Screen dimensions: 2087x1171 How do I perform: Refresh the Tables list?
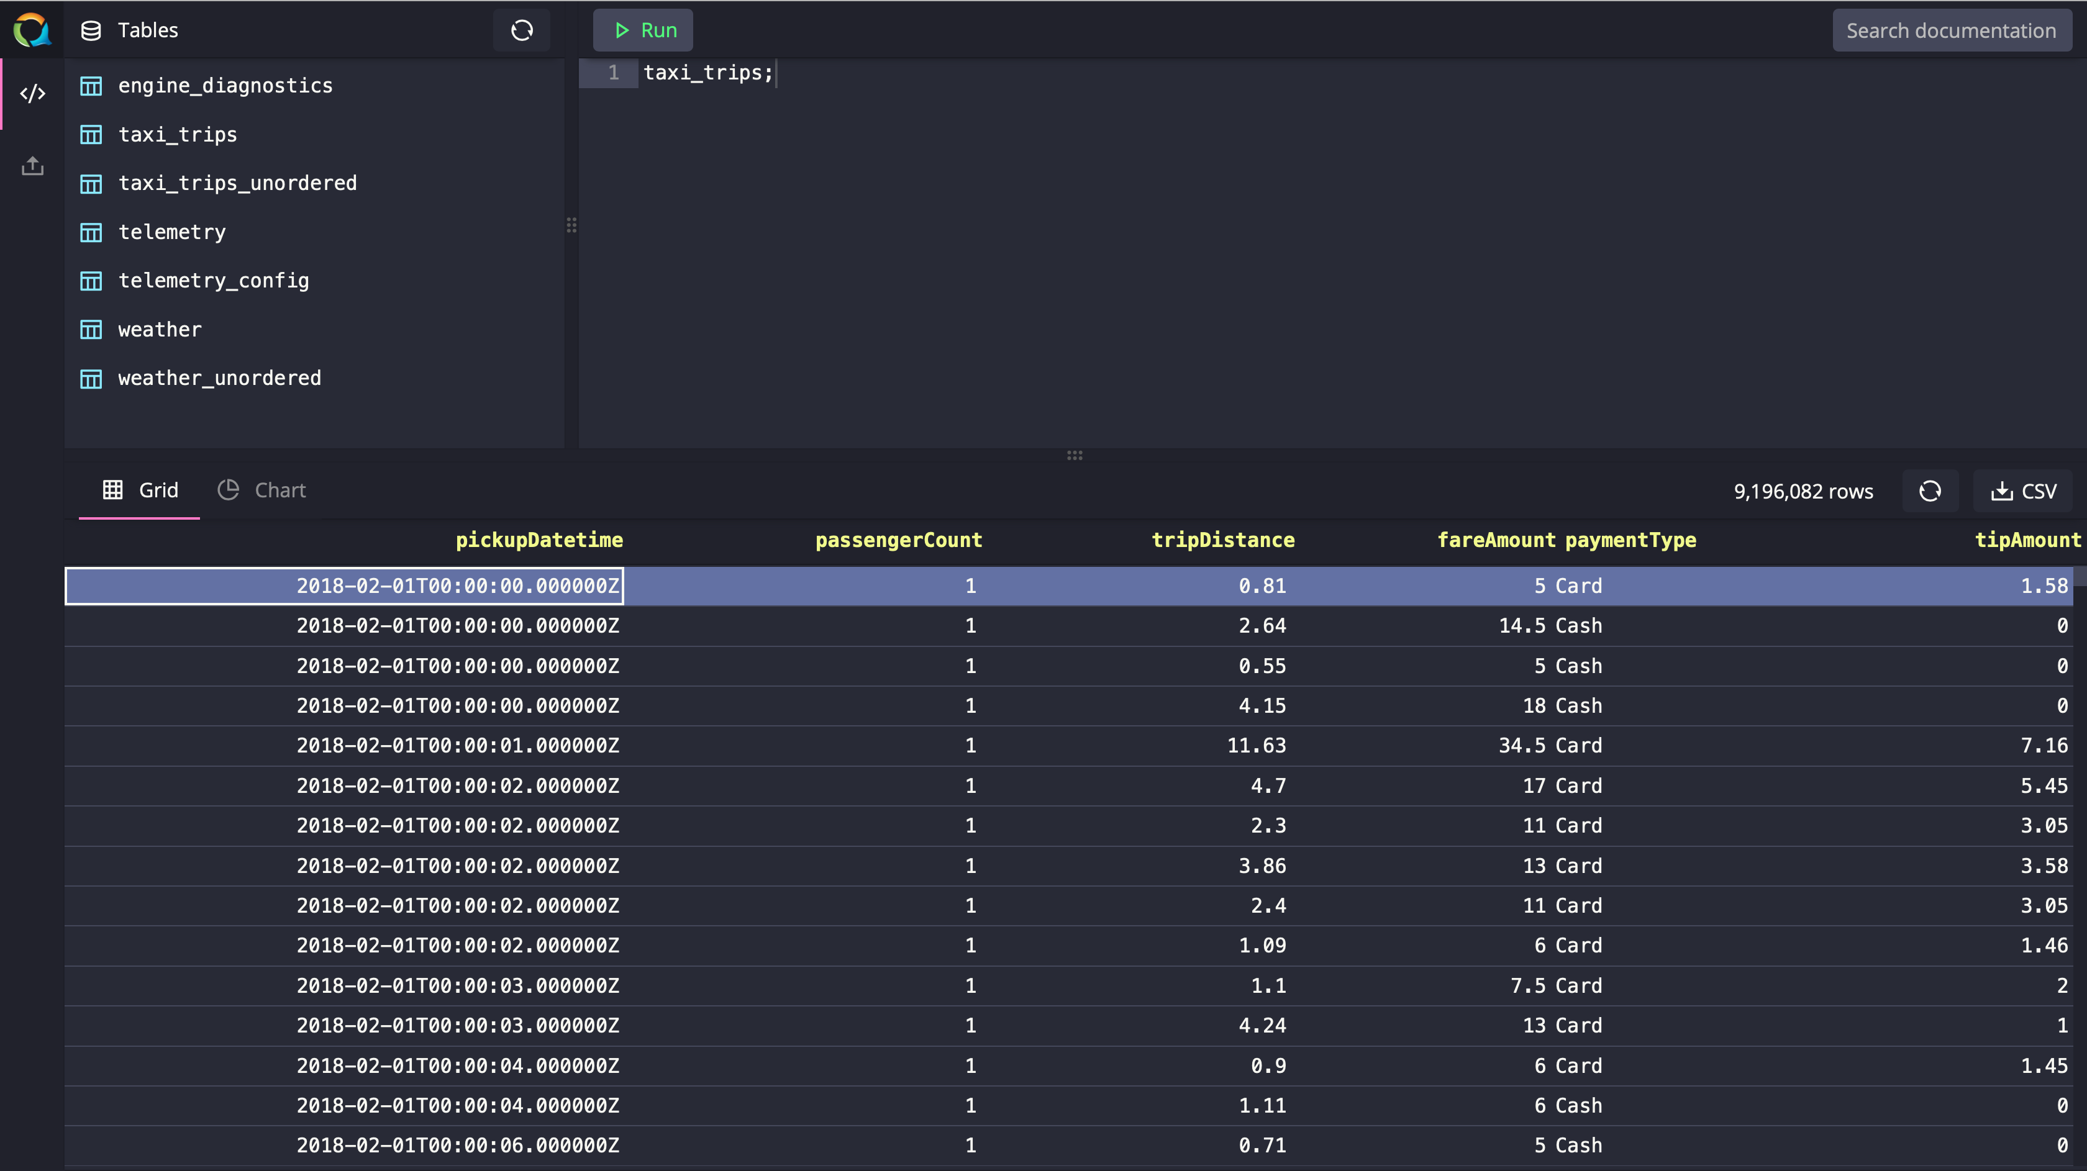[x=522, y=31]
